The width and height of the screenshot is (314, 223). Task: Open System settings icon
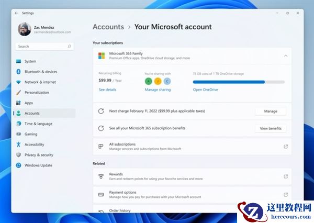coord(18,61)
